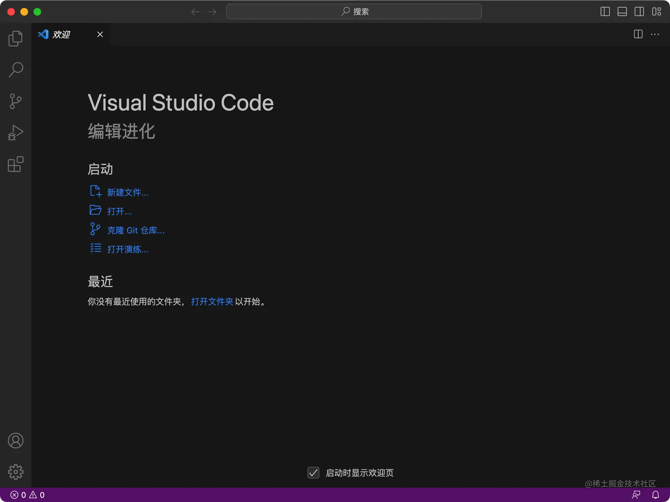670x502 pixels.
Task: Click the 启动 section heading
Action: point(100,169)
